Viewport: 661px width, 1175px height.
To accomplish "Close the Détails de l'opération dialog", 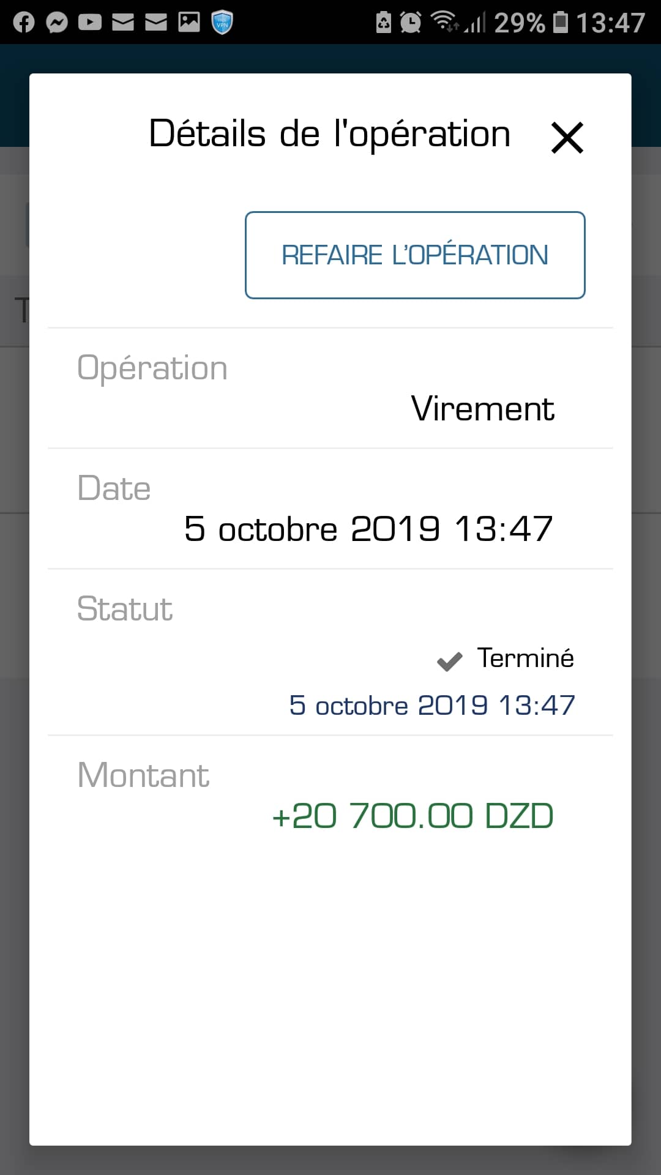I will tap(567, 137).
